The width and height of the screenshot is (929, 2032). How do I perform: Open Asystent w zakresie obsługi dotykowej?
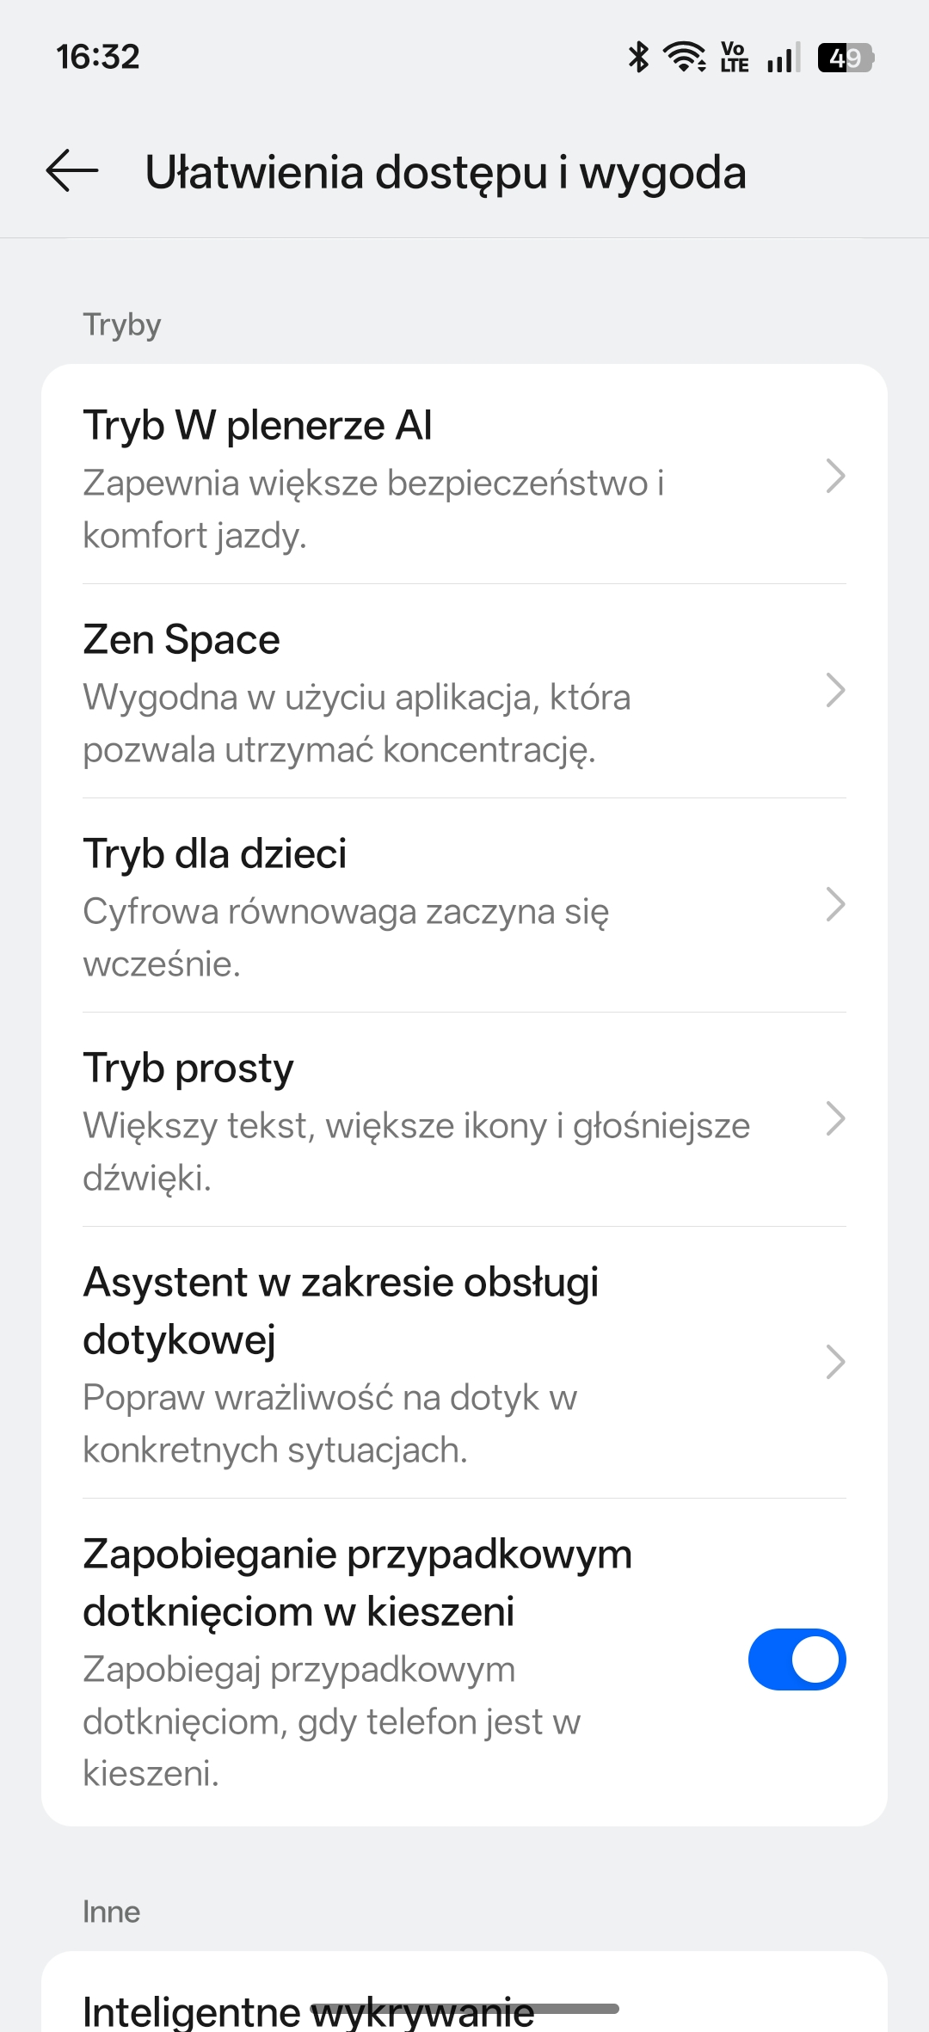pos(341,1363)
